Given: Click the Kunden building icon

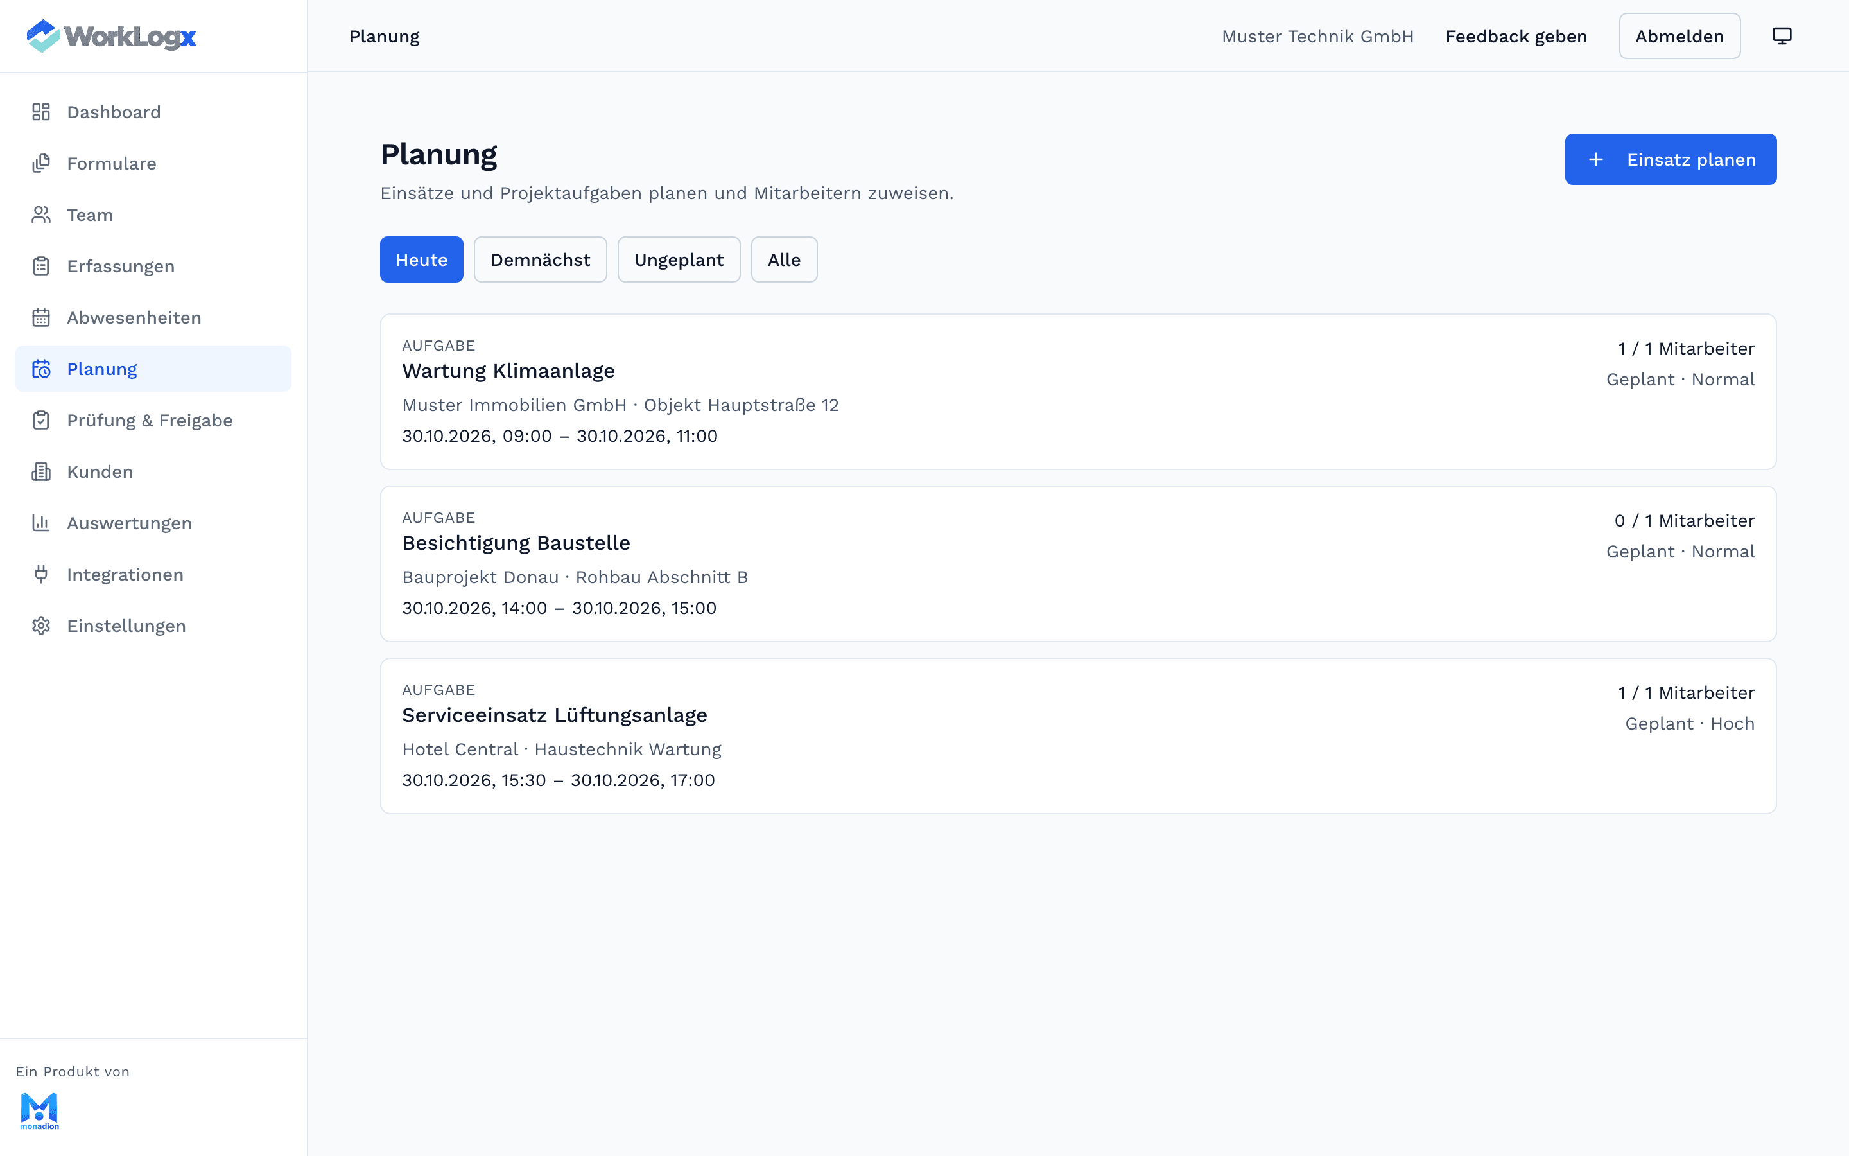Looking at the screenshot, I should coord(41,472).
